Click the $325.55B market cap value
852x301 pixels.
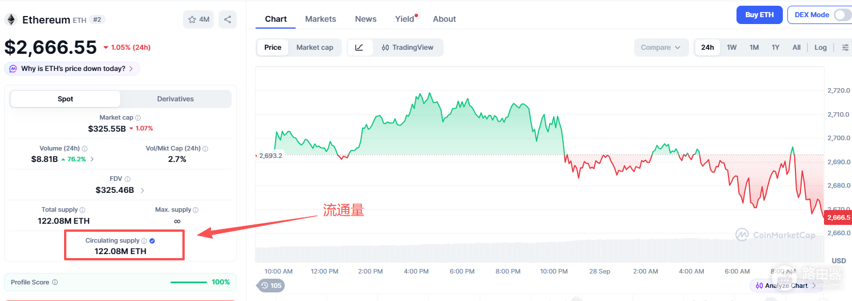pos(107,128)
